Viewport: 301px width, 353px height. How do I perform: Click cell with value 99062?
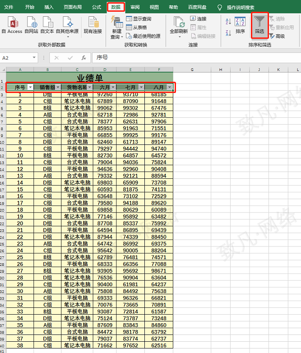(105, 108)
